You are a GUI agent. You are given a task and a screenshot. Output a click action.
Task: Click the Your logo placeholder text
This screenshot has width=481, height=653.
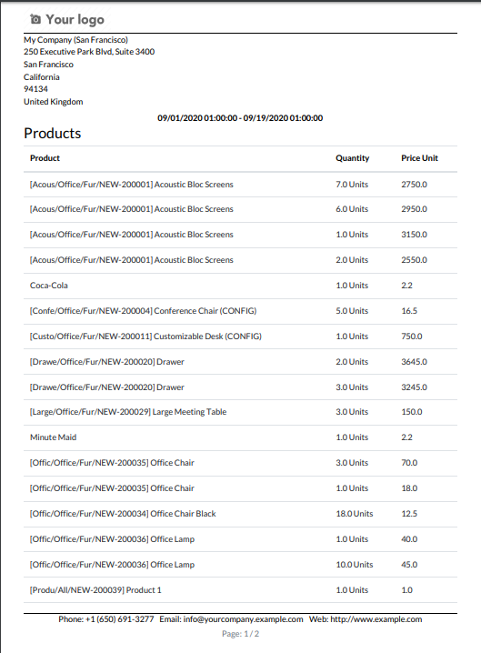[x=75, y=20]
